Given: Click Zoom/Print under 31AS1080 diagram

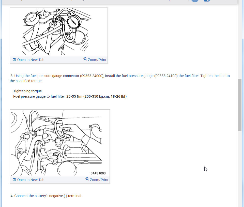Looking at the screenshot, I should 97,180.
